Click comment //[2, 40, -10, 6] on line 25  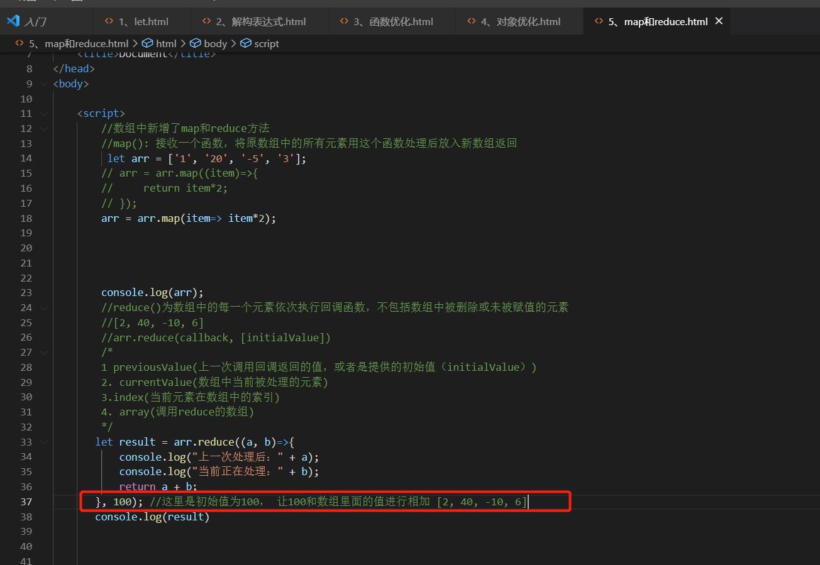tap(153, 322)
